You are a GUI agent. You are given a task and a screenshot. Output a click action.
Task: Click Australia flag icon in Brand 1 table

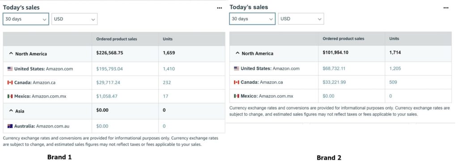[10, 126]
